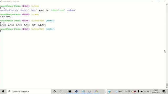Click taskbar toolbar up arrow
The image size is (168, 94).
[106, 90]
